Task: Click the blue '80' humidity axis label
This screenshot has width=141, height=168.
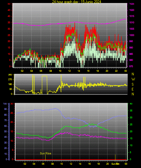Action: pos(5,115)
